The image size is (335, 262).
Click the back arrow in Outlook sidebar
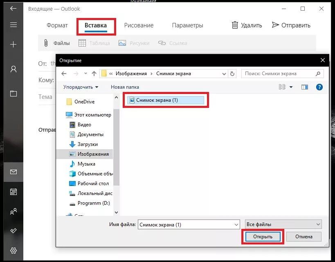click(x=13, y=8)
